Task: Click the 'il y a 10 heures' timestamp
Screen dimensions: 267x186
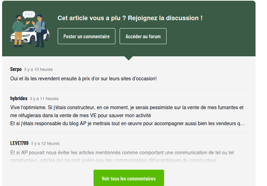Action: pyautogui.click(x=39, y=70)
